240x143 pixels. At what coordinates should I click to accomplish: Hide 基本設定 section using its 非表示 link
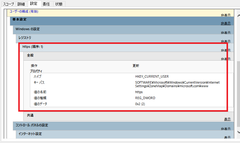[226, 23]
